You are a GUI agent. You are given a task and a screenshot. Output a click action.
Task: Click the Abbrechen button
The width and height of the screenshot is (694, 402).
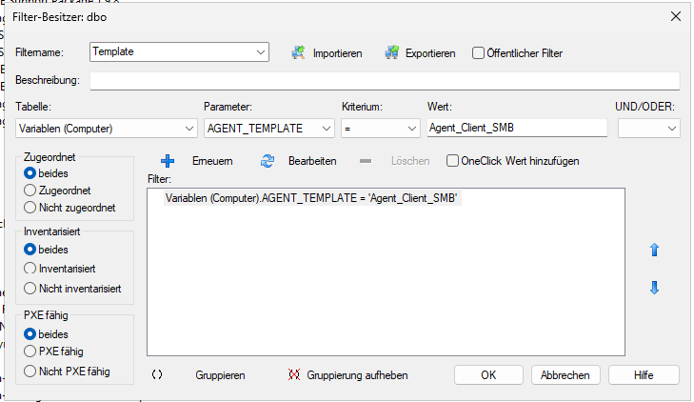point(565,374)
